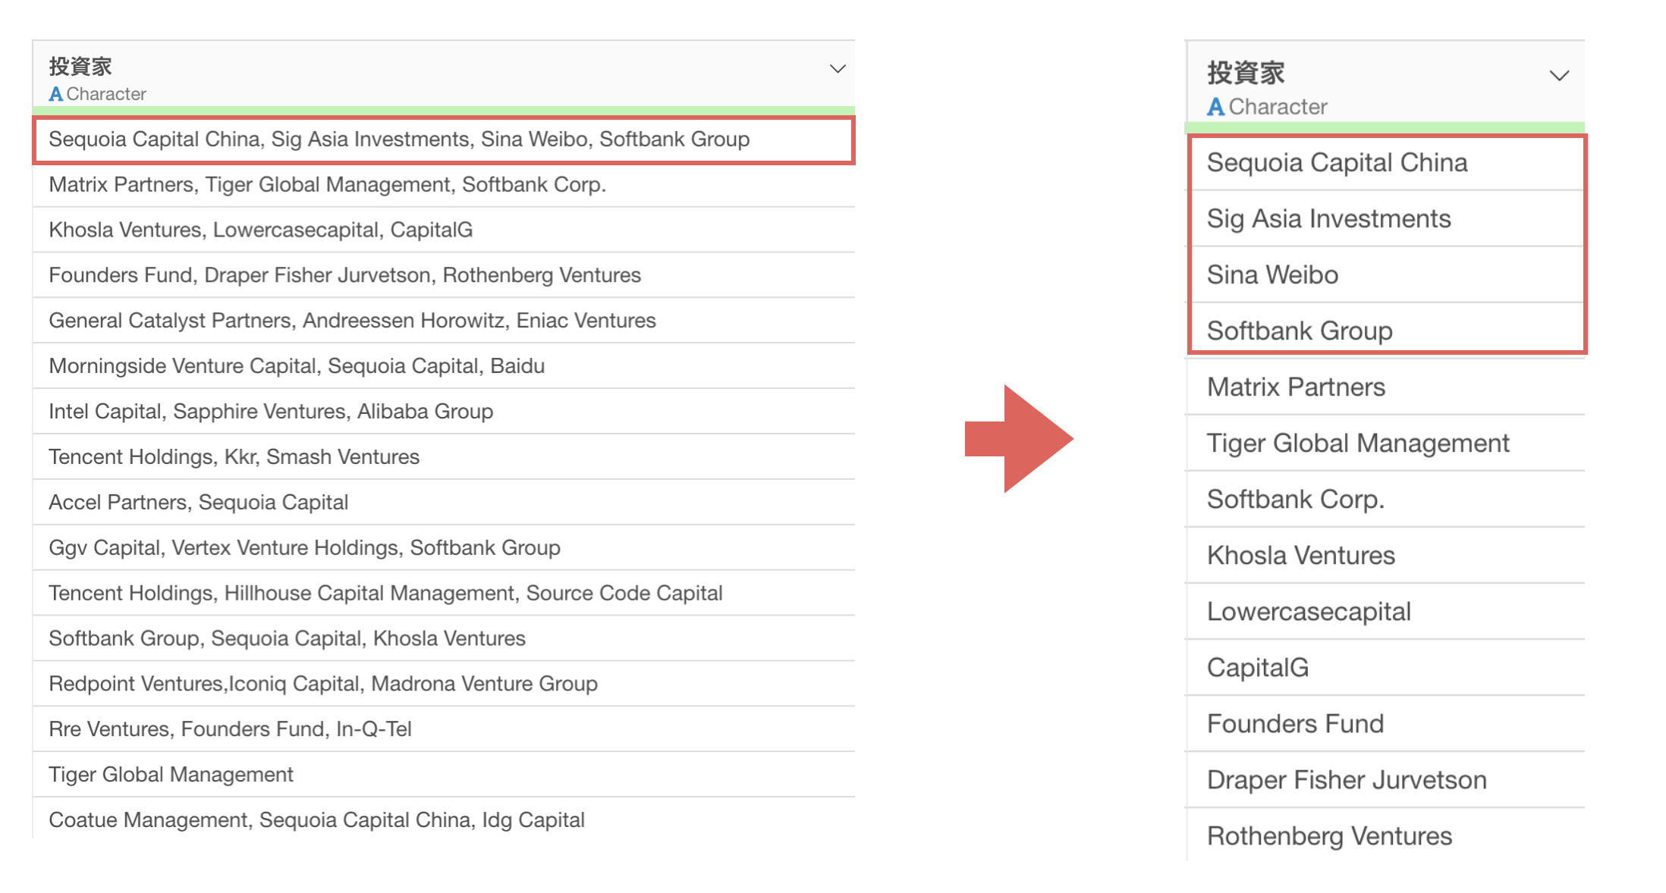Select right table cell Draper Fisher Jurvetson

click(1386, 780)
